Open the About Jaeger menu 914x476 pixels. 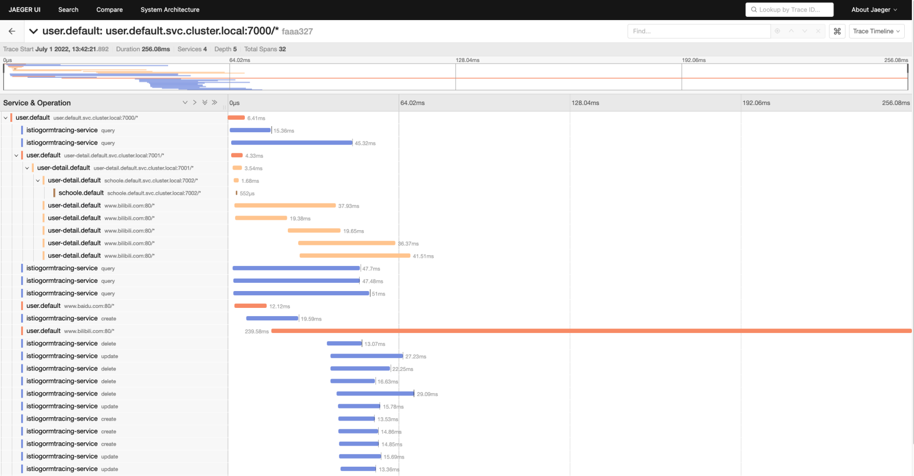click(874, 10)
